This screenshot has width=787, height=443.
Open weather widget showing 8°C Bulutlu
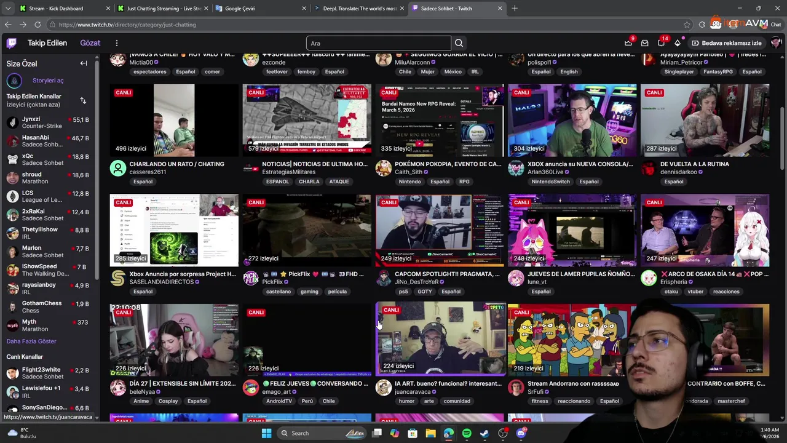point(22,433)
